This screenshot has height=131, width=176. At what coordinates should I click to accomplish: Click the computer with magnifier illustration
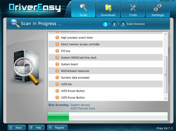point(26,67)
